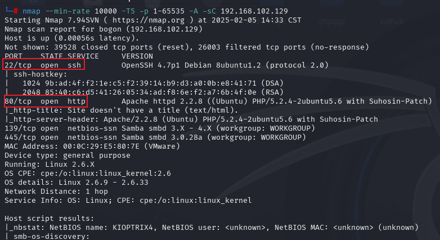Click the https://nmap.org URL in output
The width and height of the screenshot is (440, 240).
tap(149, 20)
